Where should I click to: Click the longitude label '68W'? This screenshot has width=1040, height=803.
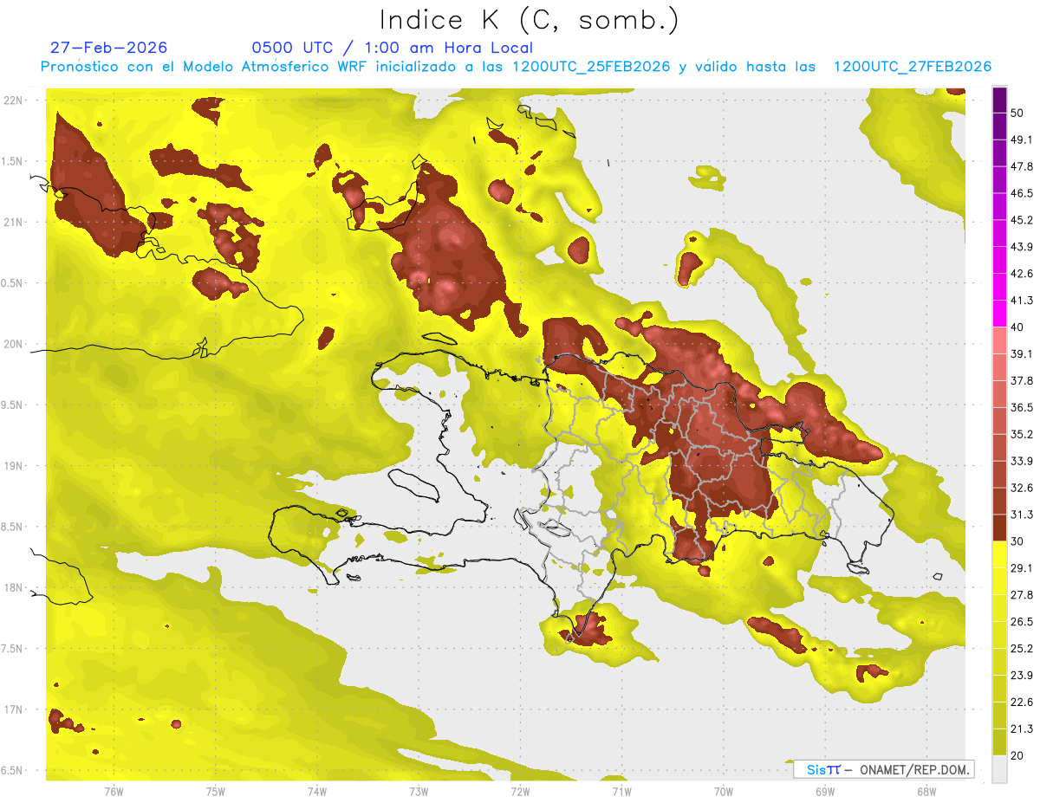(926, 791)
